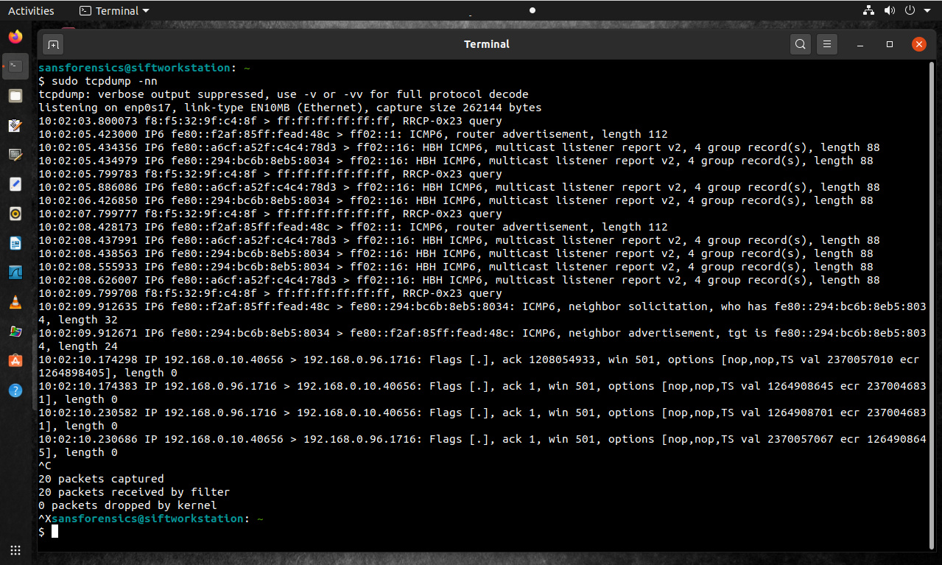Maximize the Terminal window

pos(890,44)
